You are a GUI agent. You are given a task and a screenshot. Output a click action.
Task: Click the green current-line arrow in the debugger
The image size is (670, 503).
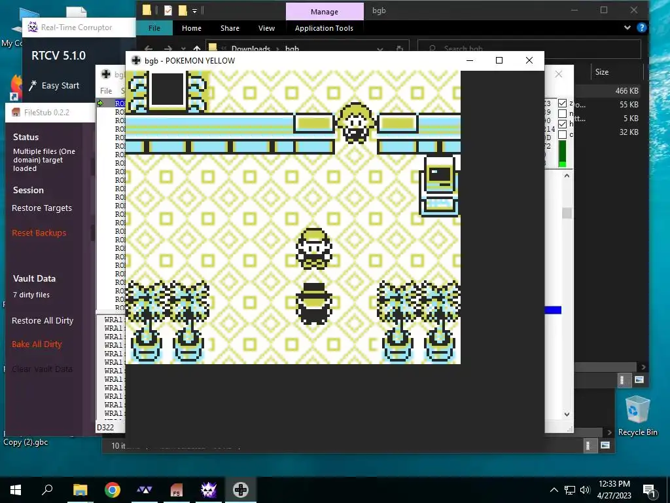(x=100, y=103)
